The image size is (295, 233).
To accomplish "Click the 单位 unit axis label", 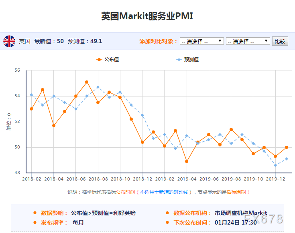I will [x=9, y=122].
